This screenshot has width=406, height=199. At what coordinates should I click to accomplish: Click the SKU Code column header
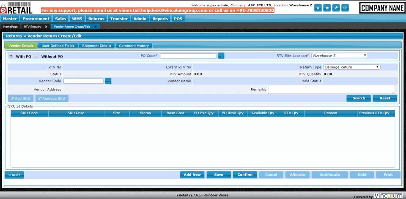29,113
